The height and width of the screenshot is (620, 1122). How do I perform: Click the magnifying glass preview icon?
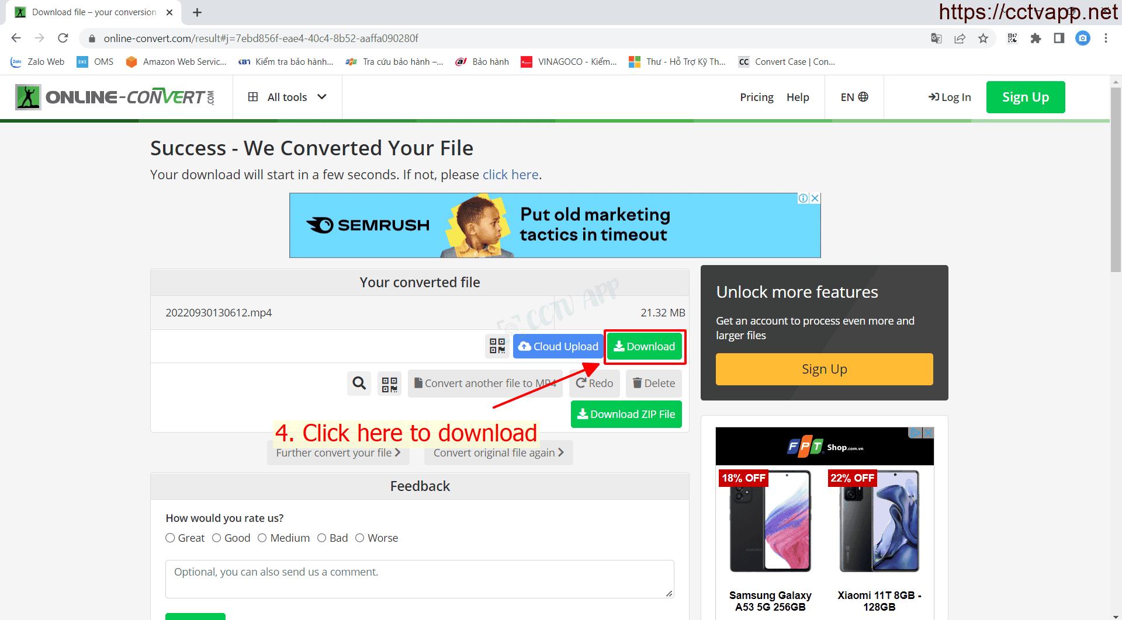coord(359,384)
